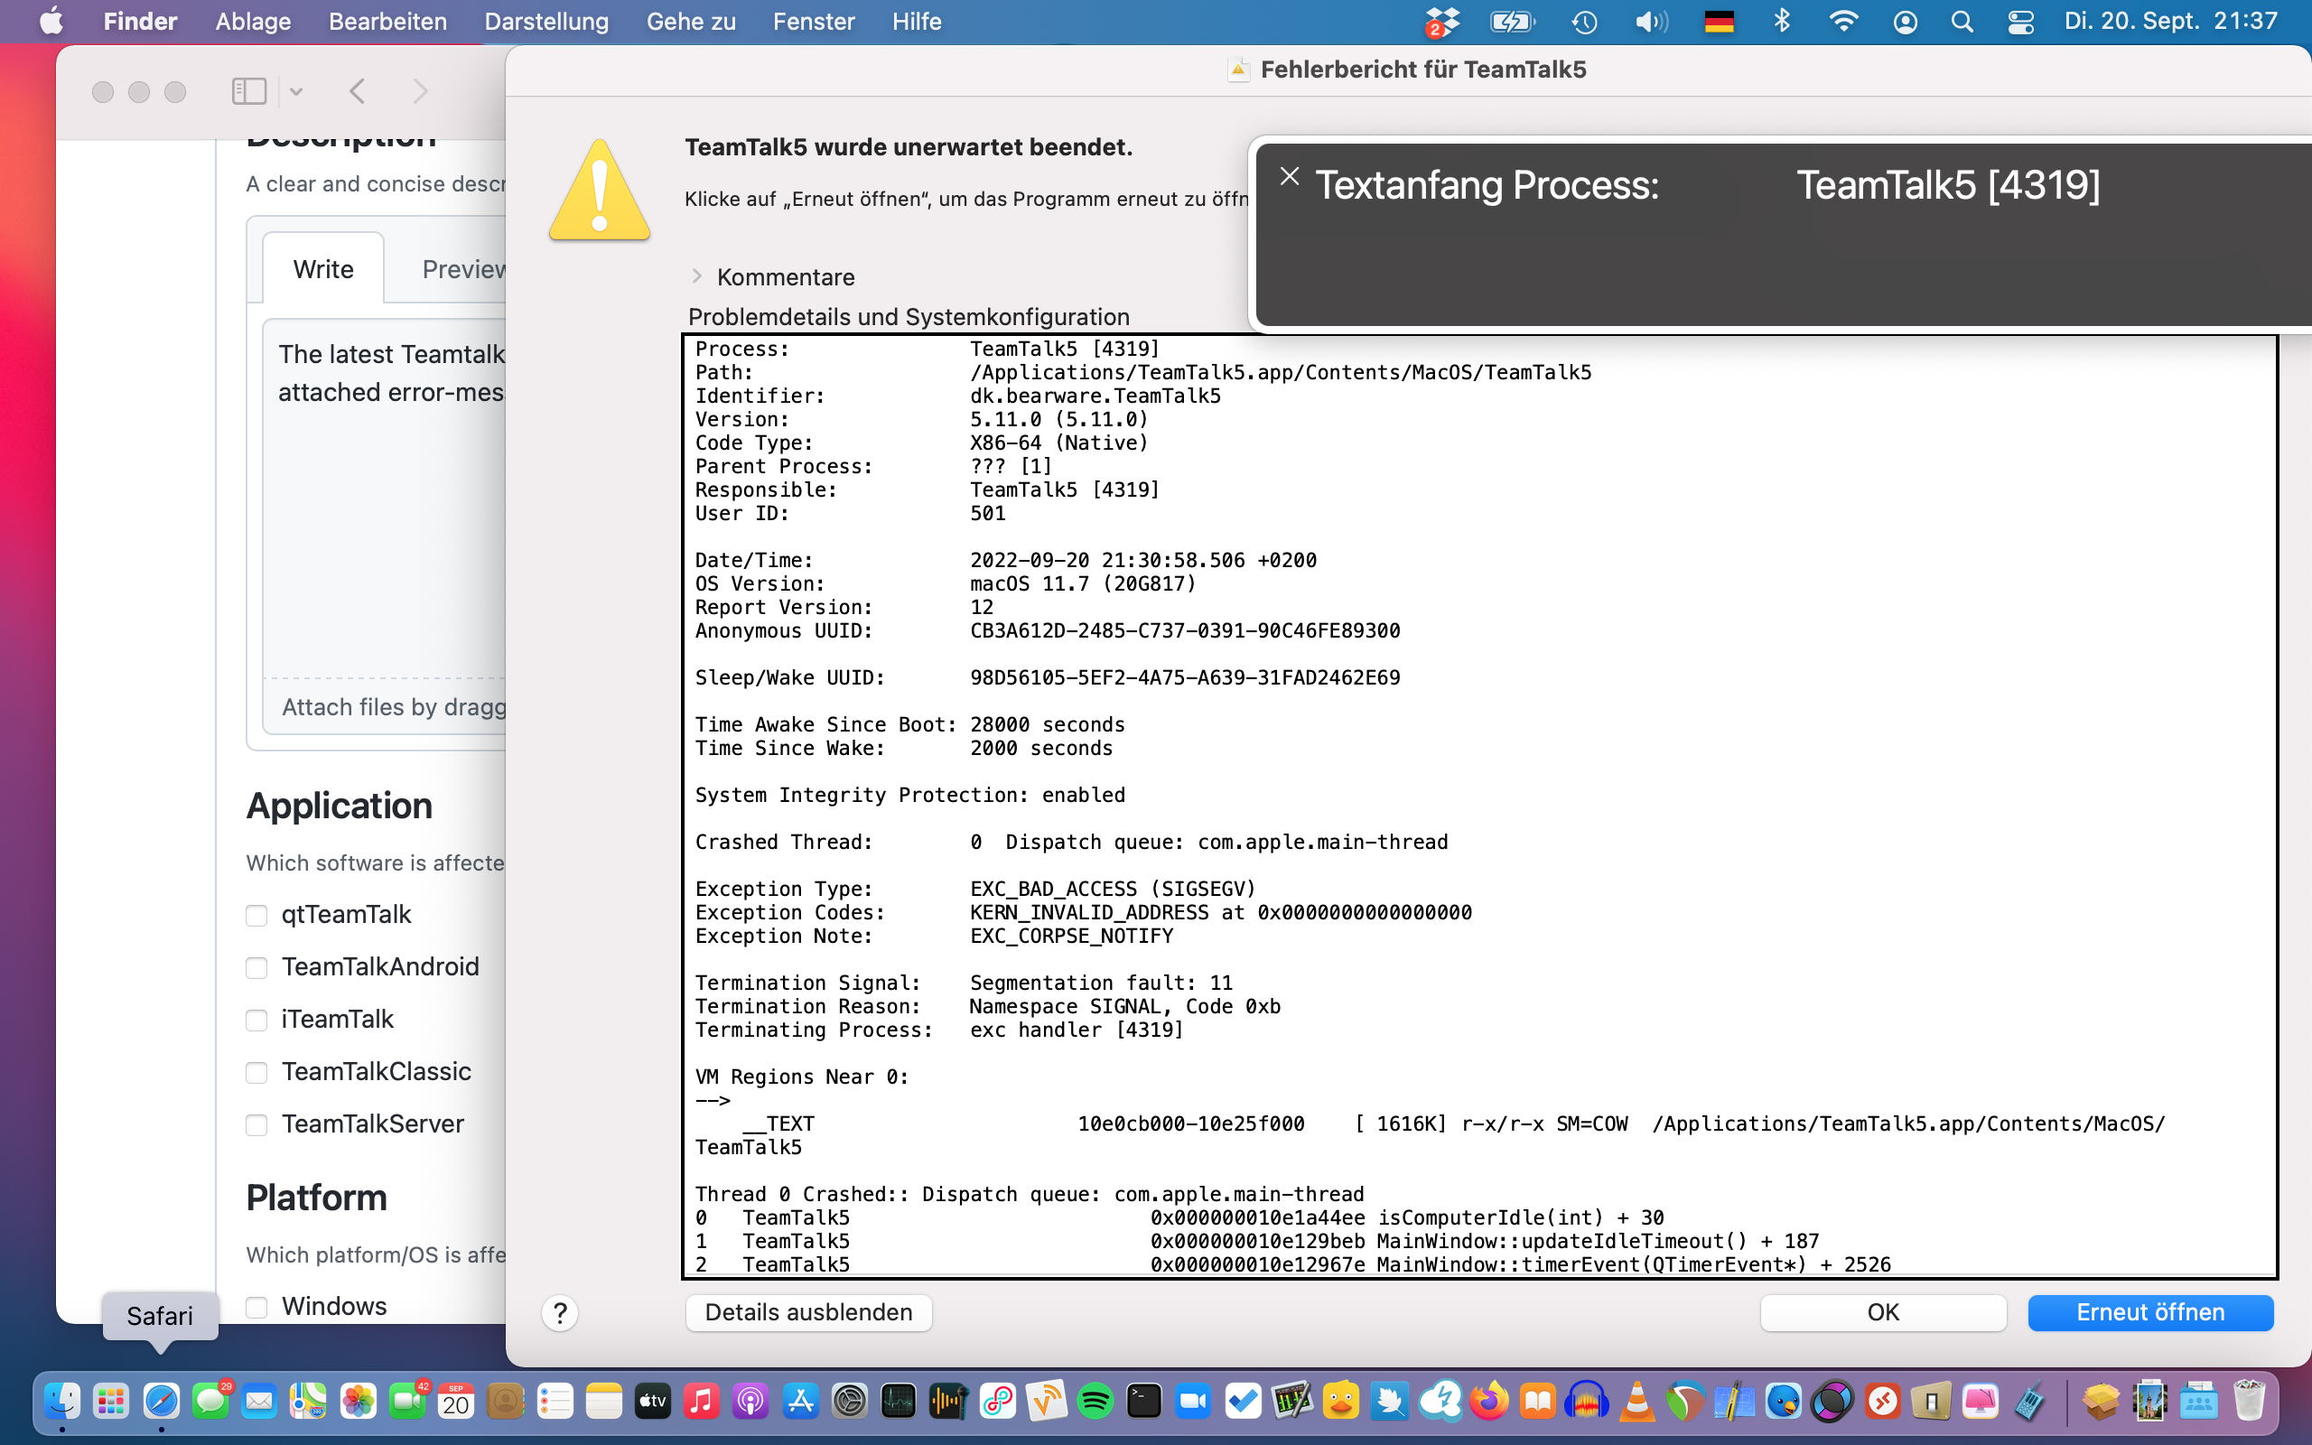The image size is (2312, 1445).
Task: Open Calendar showing Sep 20
Action: point(456,1402)
